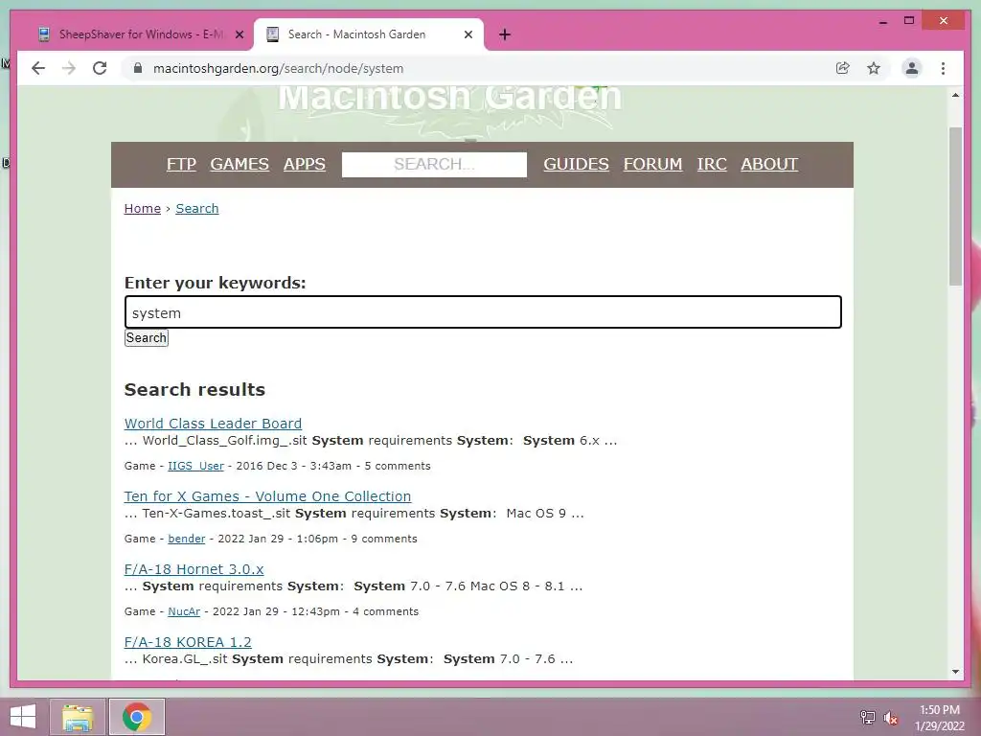The image size is (981, 736).
Task: Bookmark this page with the star
Action: (874, 68)
